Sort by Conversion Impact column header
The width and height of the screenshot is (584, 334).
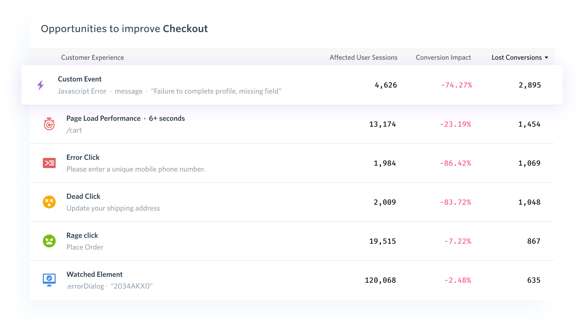(443, 58)
